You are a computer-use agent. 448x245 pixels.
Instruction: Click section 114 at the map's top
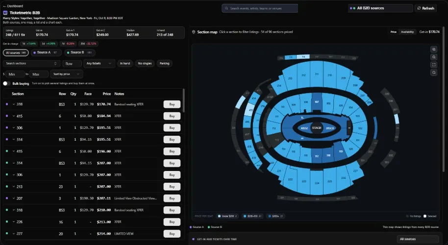coord(303,57)
